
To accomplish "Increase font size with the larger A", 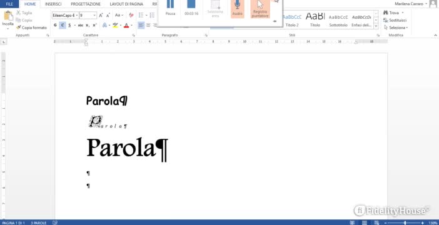I will click(x=101, y=16).
